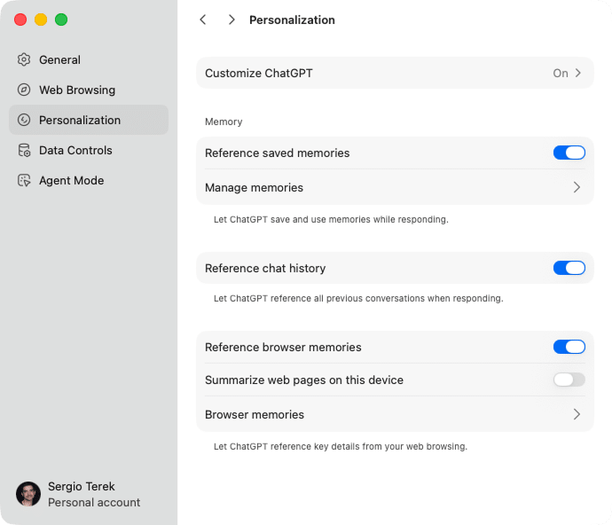Viewport: 612px width, 525px height.
Task: Go to Agent Mode settings
Action: pyautogui.click(x=89, y=180)
